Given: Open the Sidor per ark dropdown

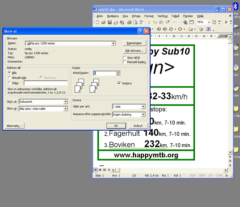Looking at the screenshot, I should pos(143,107).
